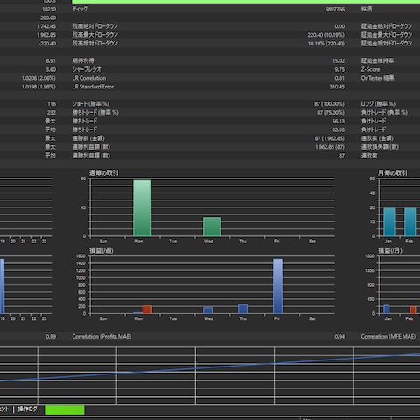The height and width of the screenshot is (420, 420).
Task: Select the red Monday bar in 損益(週) chart
Action: (x=147, y=310)
